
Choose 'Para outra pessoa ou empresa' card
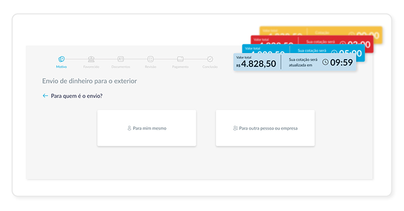point(265,128)
